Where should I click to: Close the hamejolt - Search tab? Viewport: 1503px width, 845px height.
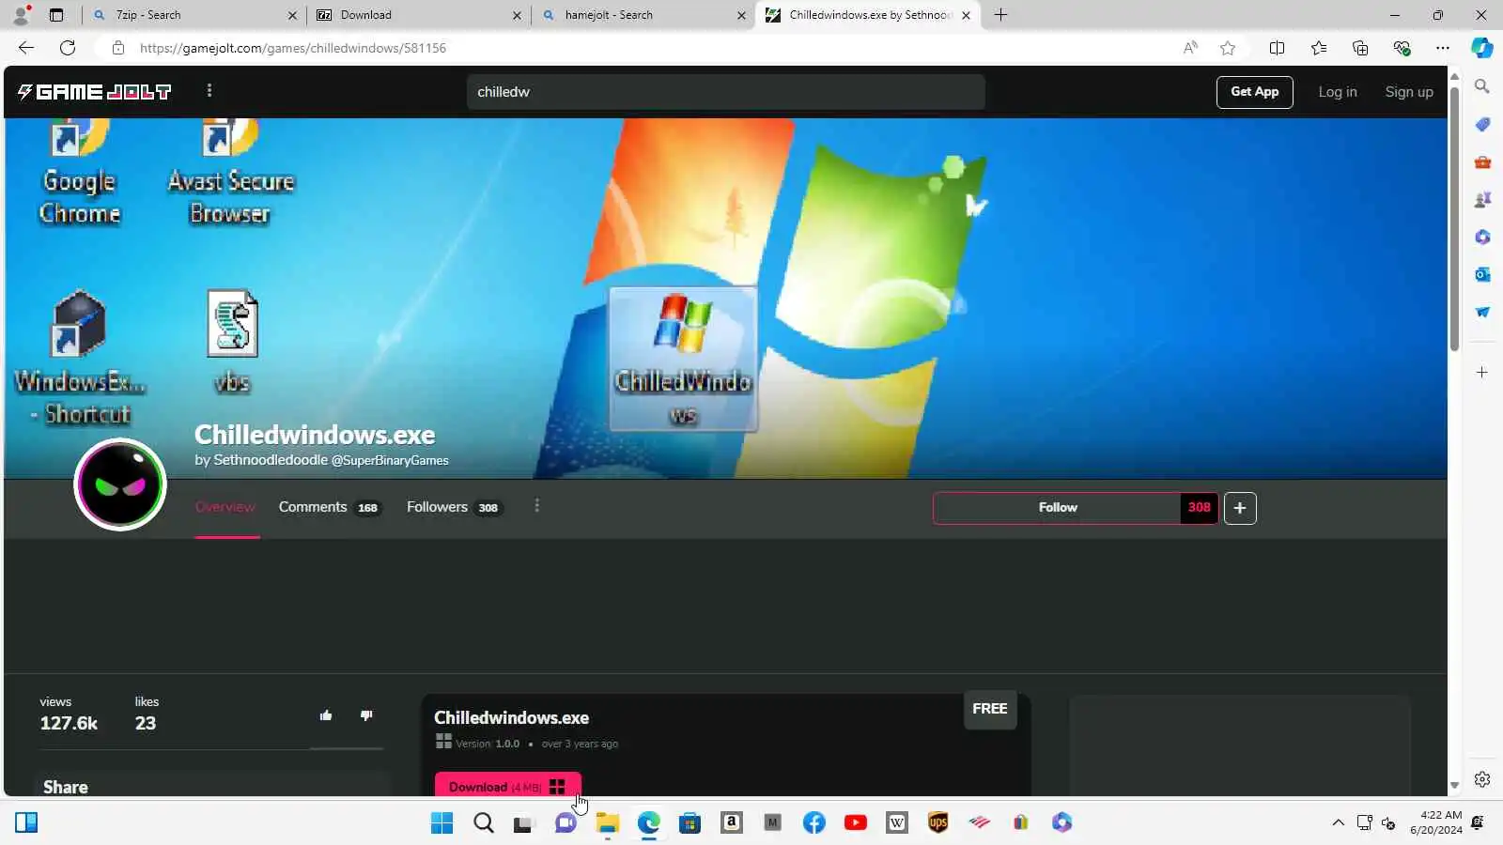[x=741, y=15]
